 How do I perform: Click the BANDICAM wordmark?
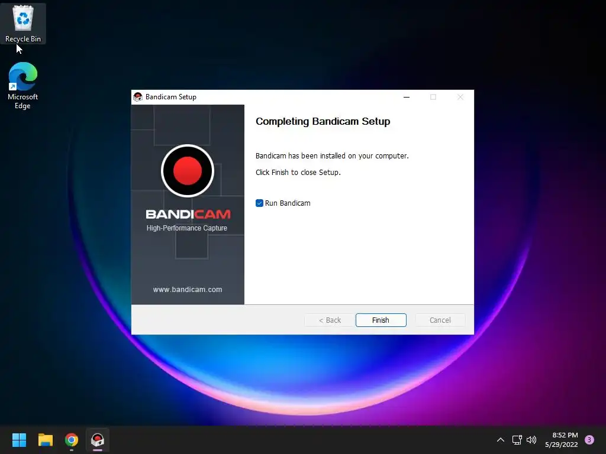pos(188,214)
